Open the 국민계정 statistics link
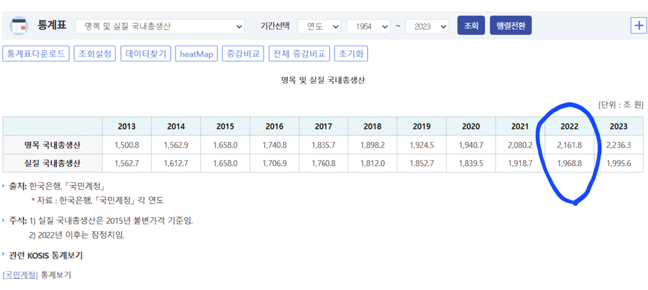This screenshot has width=648, height=290. 20,274
